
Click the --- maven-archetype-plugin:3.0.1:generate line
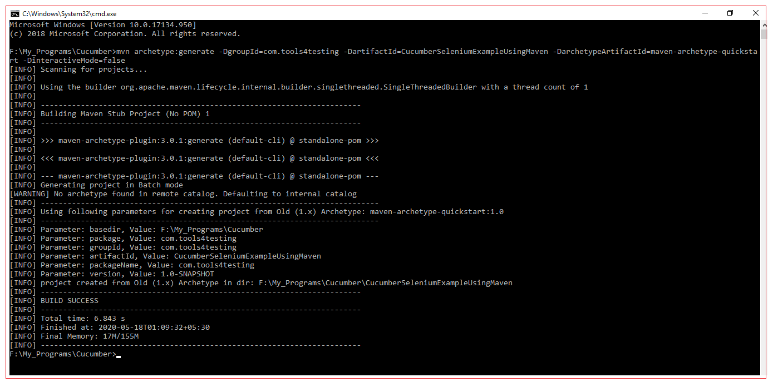(x=194, y=176)
